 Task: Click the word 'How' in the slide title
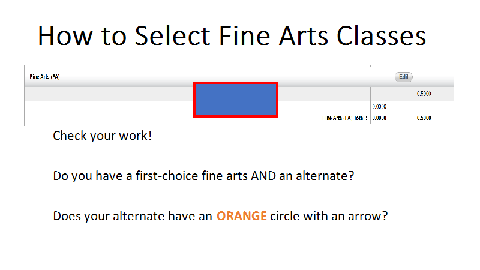65,36
